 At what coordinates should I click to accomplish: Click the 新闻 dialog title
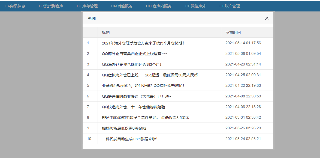92,18
